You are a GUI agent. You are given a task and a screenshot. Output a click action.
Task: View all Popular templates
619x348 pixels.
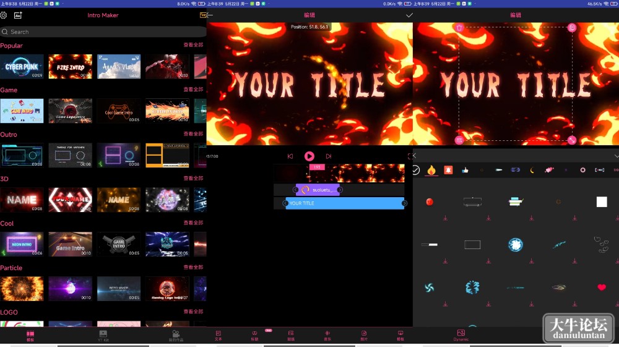193,45
